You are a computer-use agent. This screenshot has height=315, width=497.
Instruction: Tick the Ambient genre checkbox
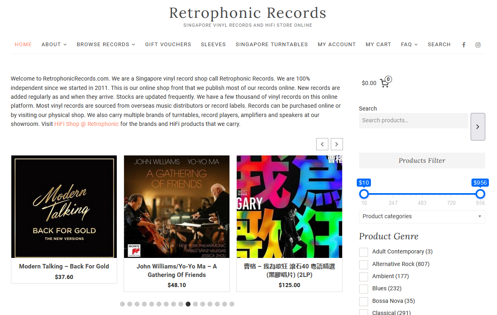point(364,277)
